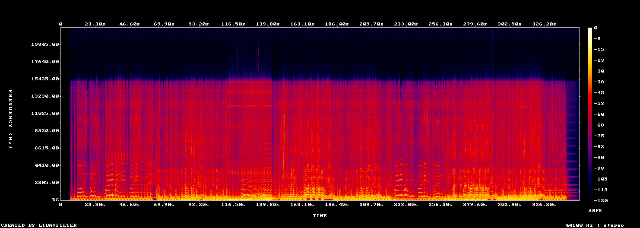Click the 15435.00 frequency label
The width and height of the screenshot is (640, 228).
click(45, 79)
